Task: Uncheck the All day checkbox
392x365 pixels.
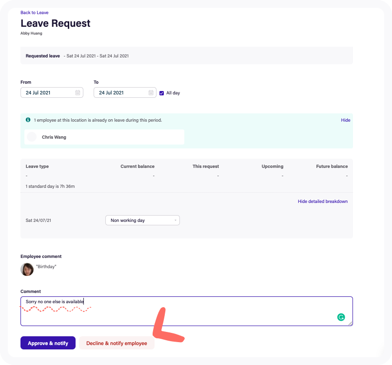Action: [161, 93]
